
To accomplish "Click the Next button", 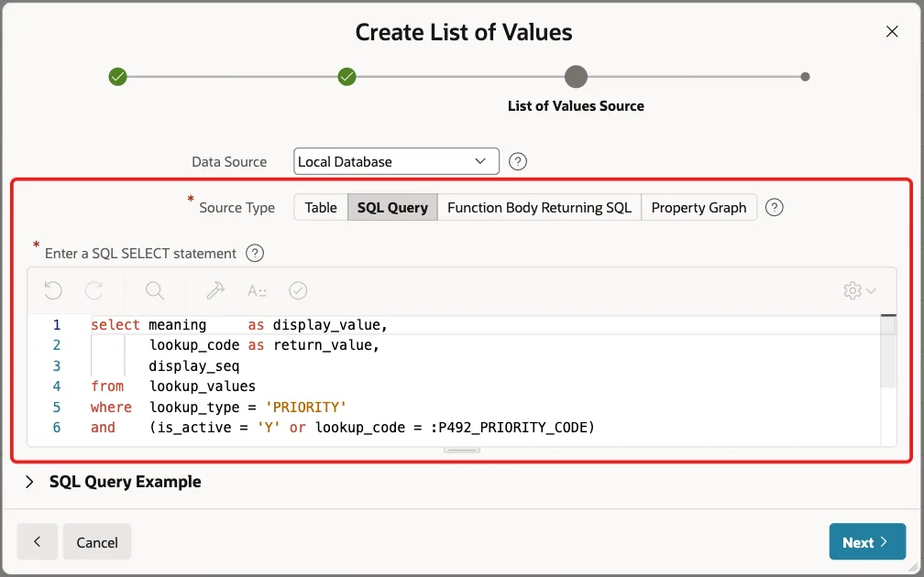I will click(x=867, y=541).
